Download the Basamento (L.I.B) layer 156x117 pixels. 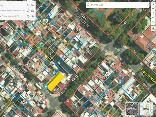pyautogui.click(x=32, y=11)
